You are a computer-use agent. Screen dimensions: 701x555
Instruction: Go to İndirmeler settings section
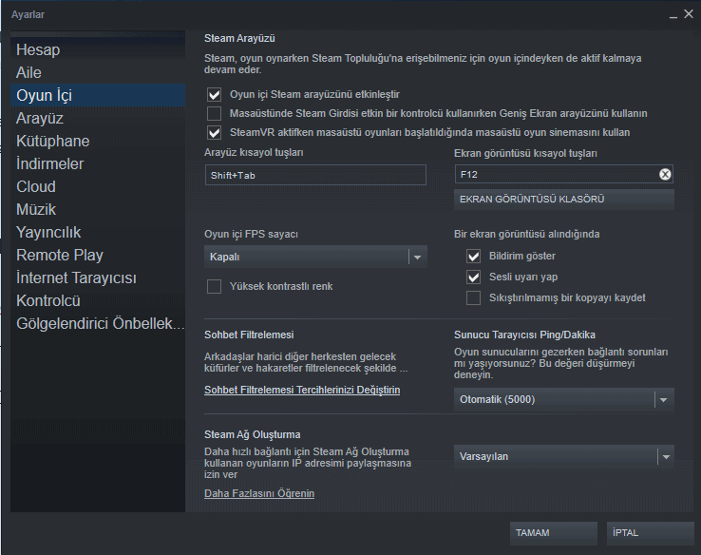[x=50, y=163]
